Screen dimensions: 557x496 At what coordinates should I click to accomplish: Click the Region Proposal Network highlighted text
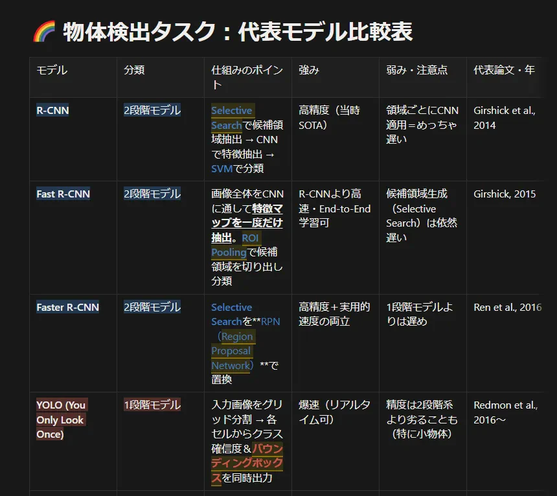pyautogui.click(x=233, y=351)
